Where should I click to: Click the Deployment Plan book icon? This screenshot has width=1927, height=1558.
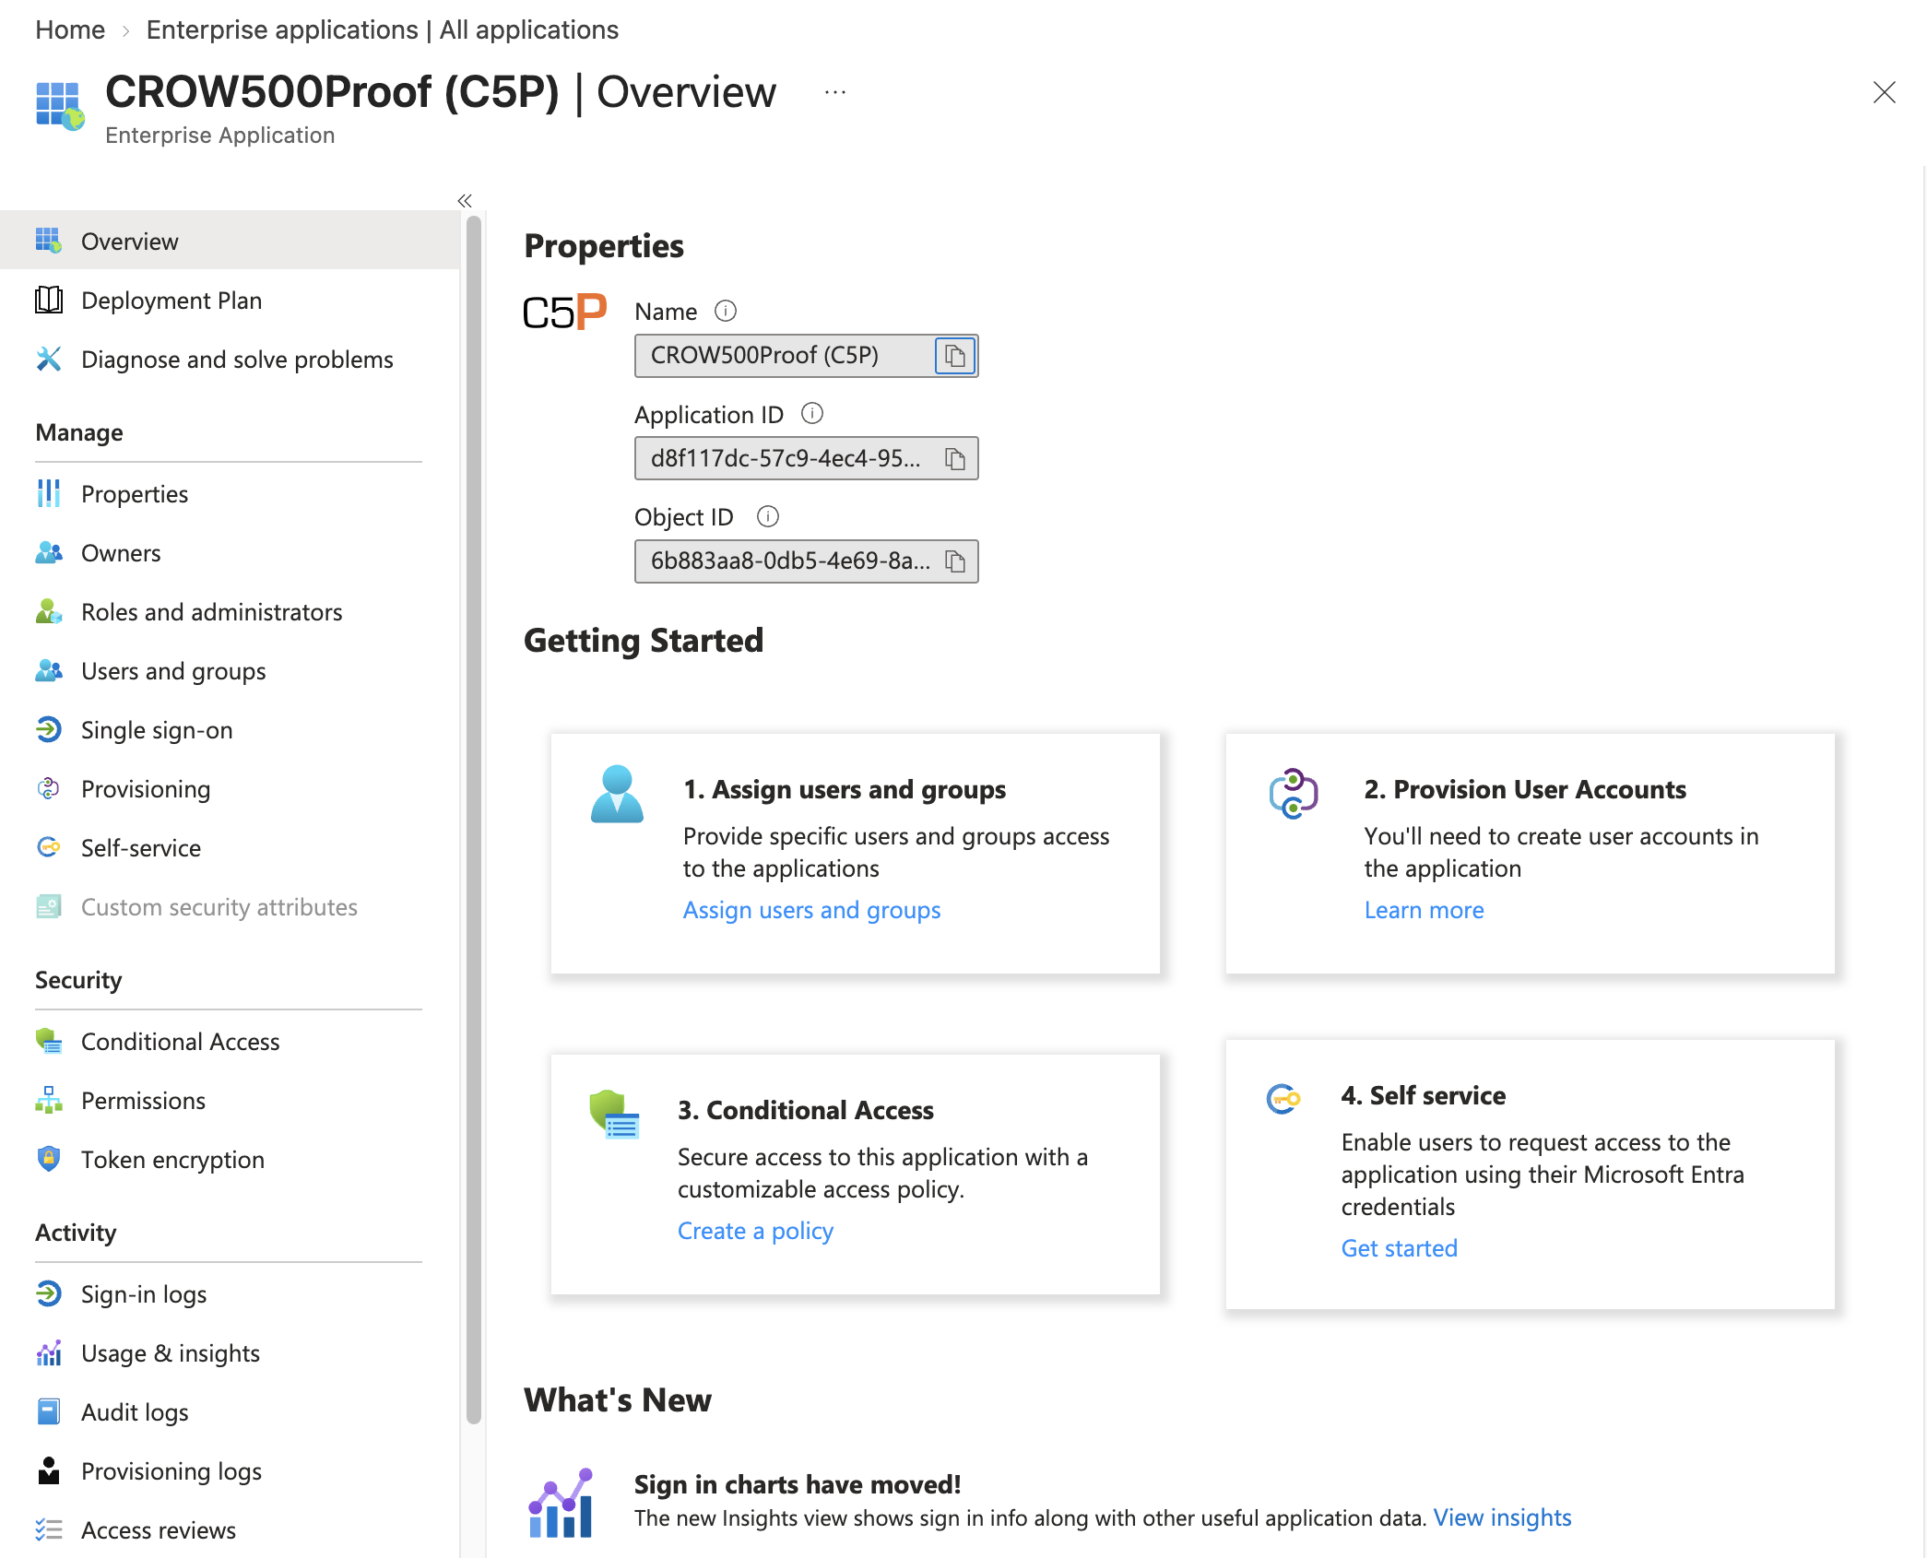pyautogui.click(x=49, y=301)
